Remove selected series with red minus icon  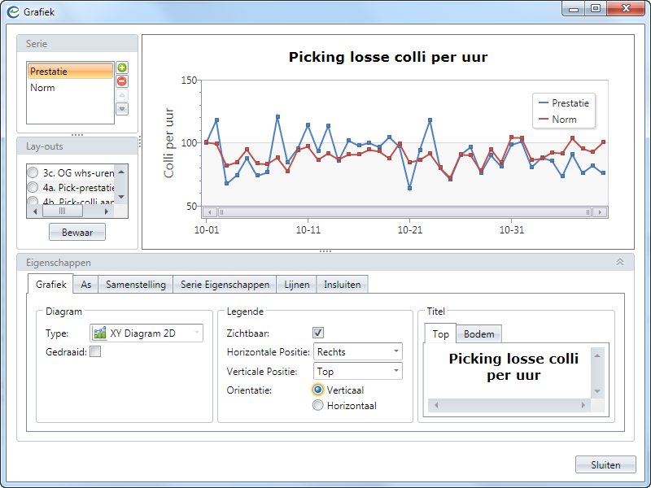pyautogui.click(x=122, y=81)
